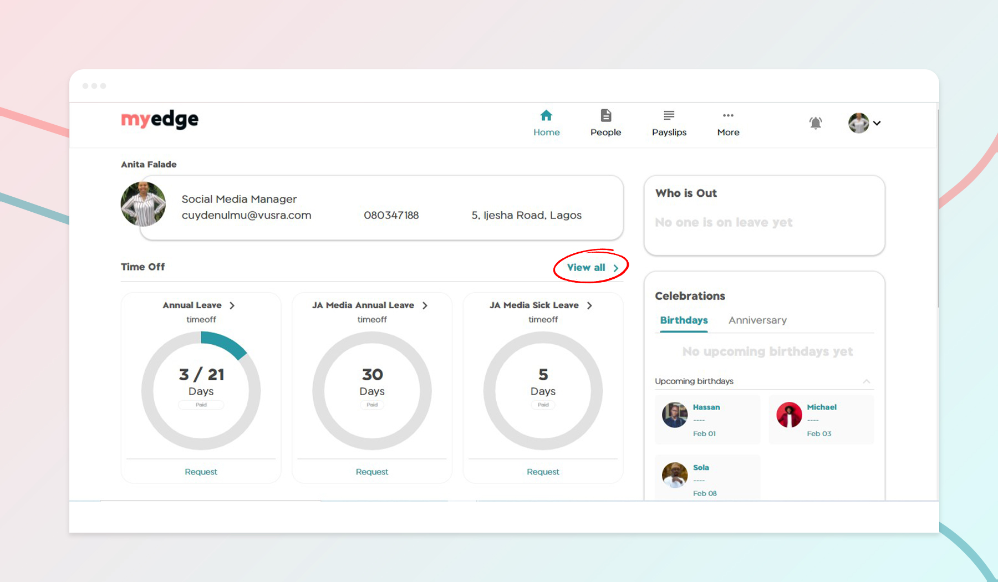Click the View all time off link
Screen dimensions: 998x582
(x=585, y=267)
